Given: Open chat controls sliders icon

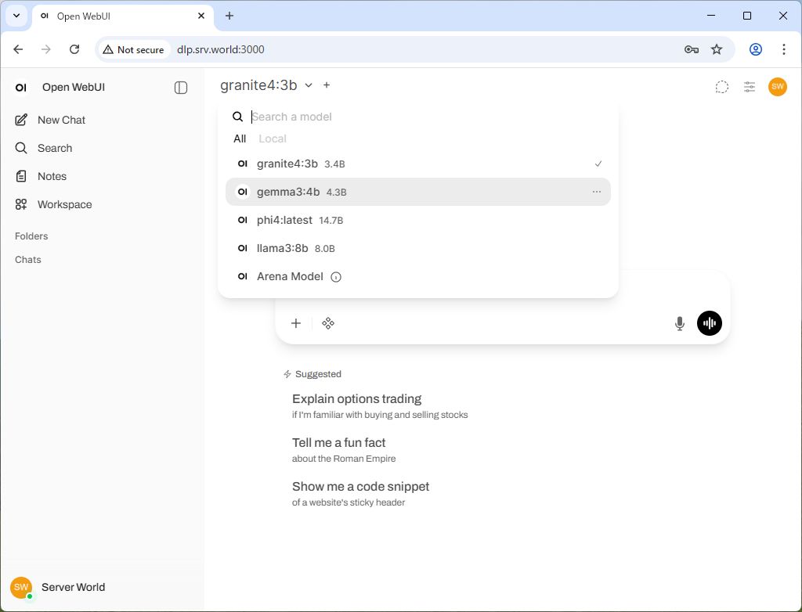Looking at the screenshot, I should tap(750, 87).
